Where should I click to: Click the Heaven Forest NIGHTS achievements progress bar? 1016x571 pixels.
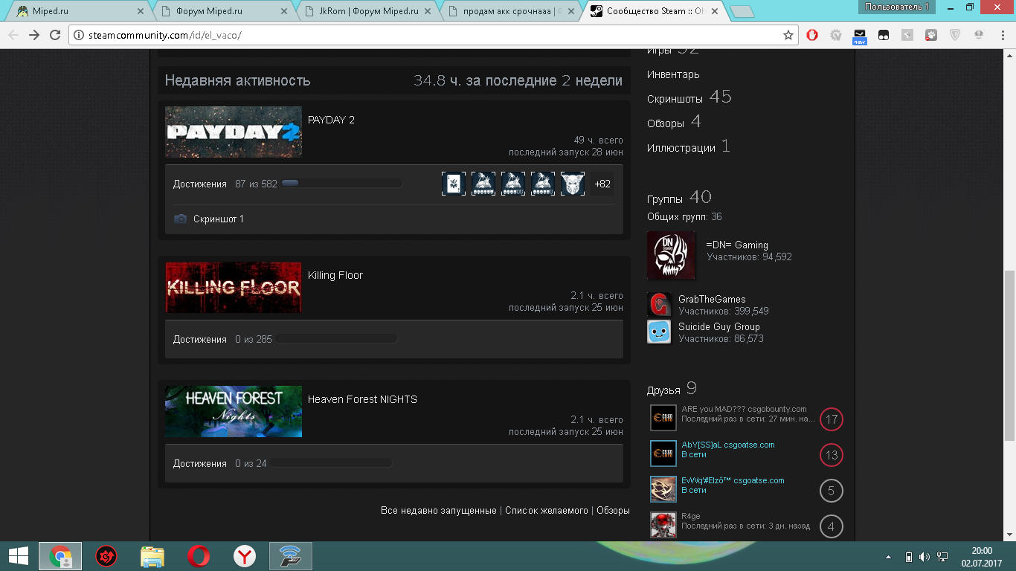(x=331, y=464)
